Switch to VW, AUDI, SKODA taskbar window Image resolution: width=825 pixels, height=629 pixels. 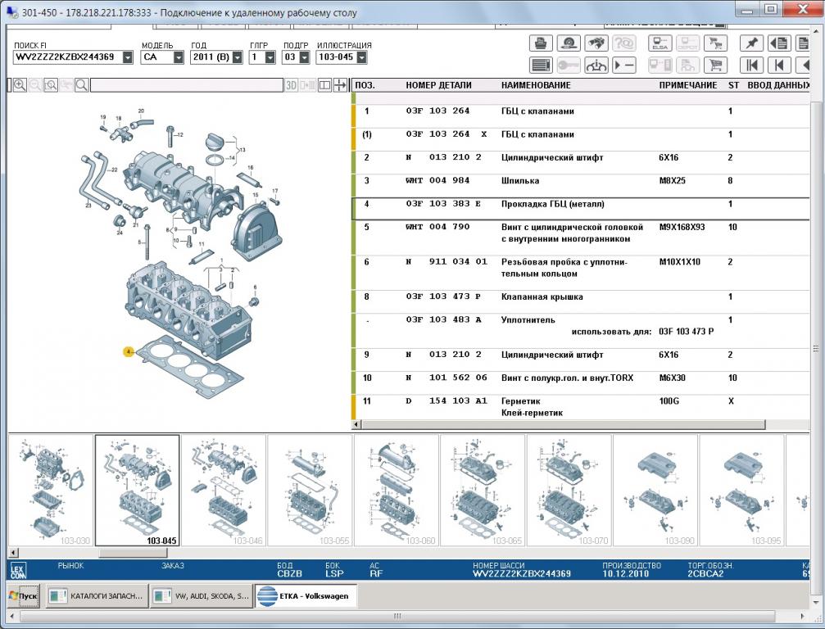tap(202, 596)
